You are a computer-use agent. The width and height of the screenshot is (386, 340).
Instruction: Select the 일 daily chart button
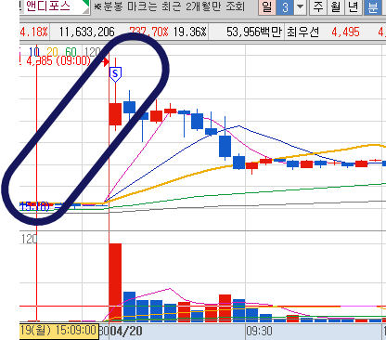click(267, 7)
